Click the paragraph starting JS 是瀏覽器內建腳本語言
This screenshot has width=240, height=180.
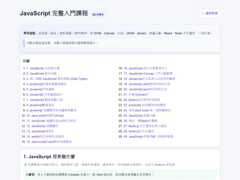click(100, 165)
